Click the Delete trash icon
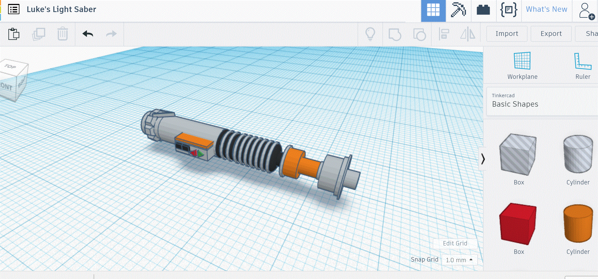This screenshot has width=598, height=279. [x=63, y=34]
